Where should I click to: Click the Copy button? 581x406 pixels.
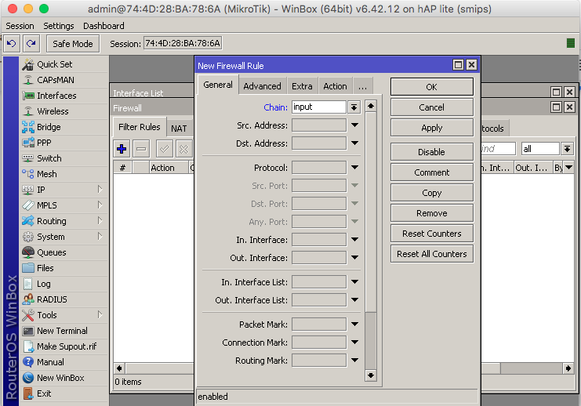(x=432, y=193)
